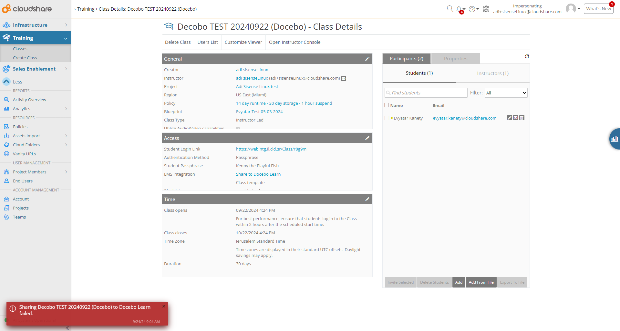
Task: Open the user avatar menu
Action: 573,8
